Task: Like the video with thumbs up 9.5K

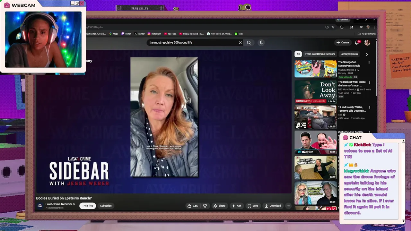Action: (x=193, y=206)
